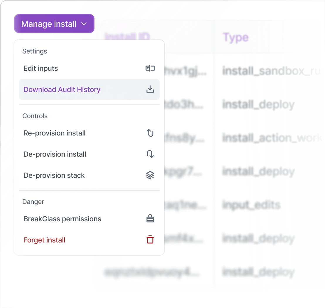Select the install_action_work table row
Screen dimensions: 325x308
[x=272, y=138]
